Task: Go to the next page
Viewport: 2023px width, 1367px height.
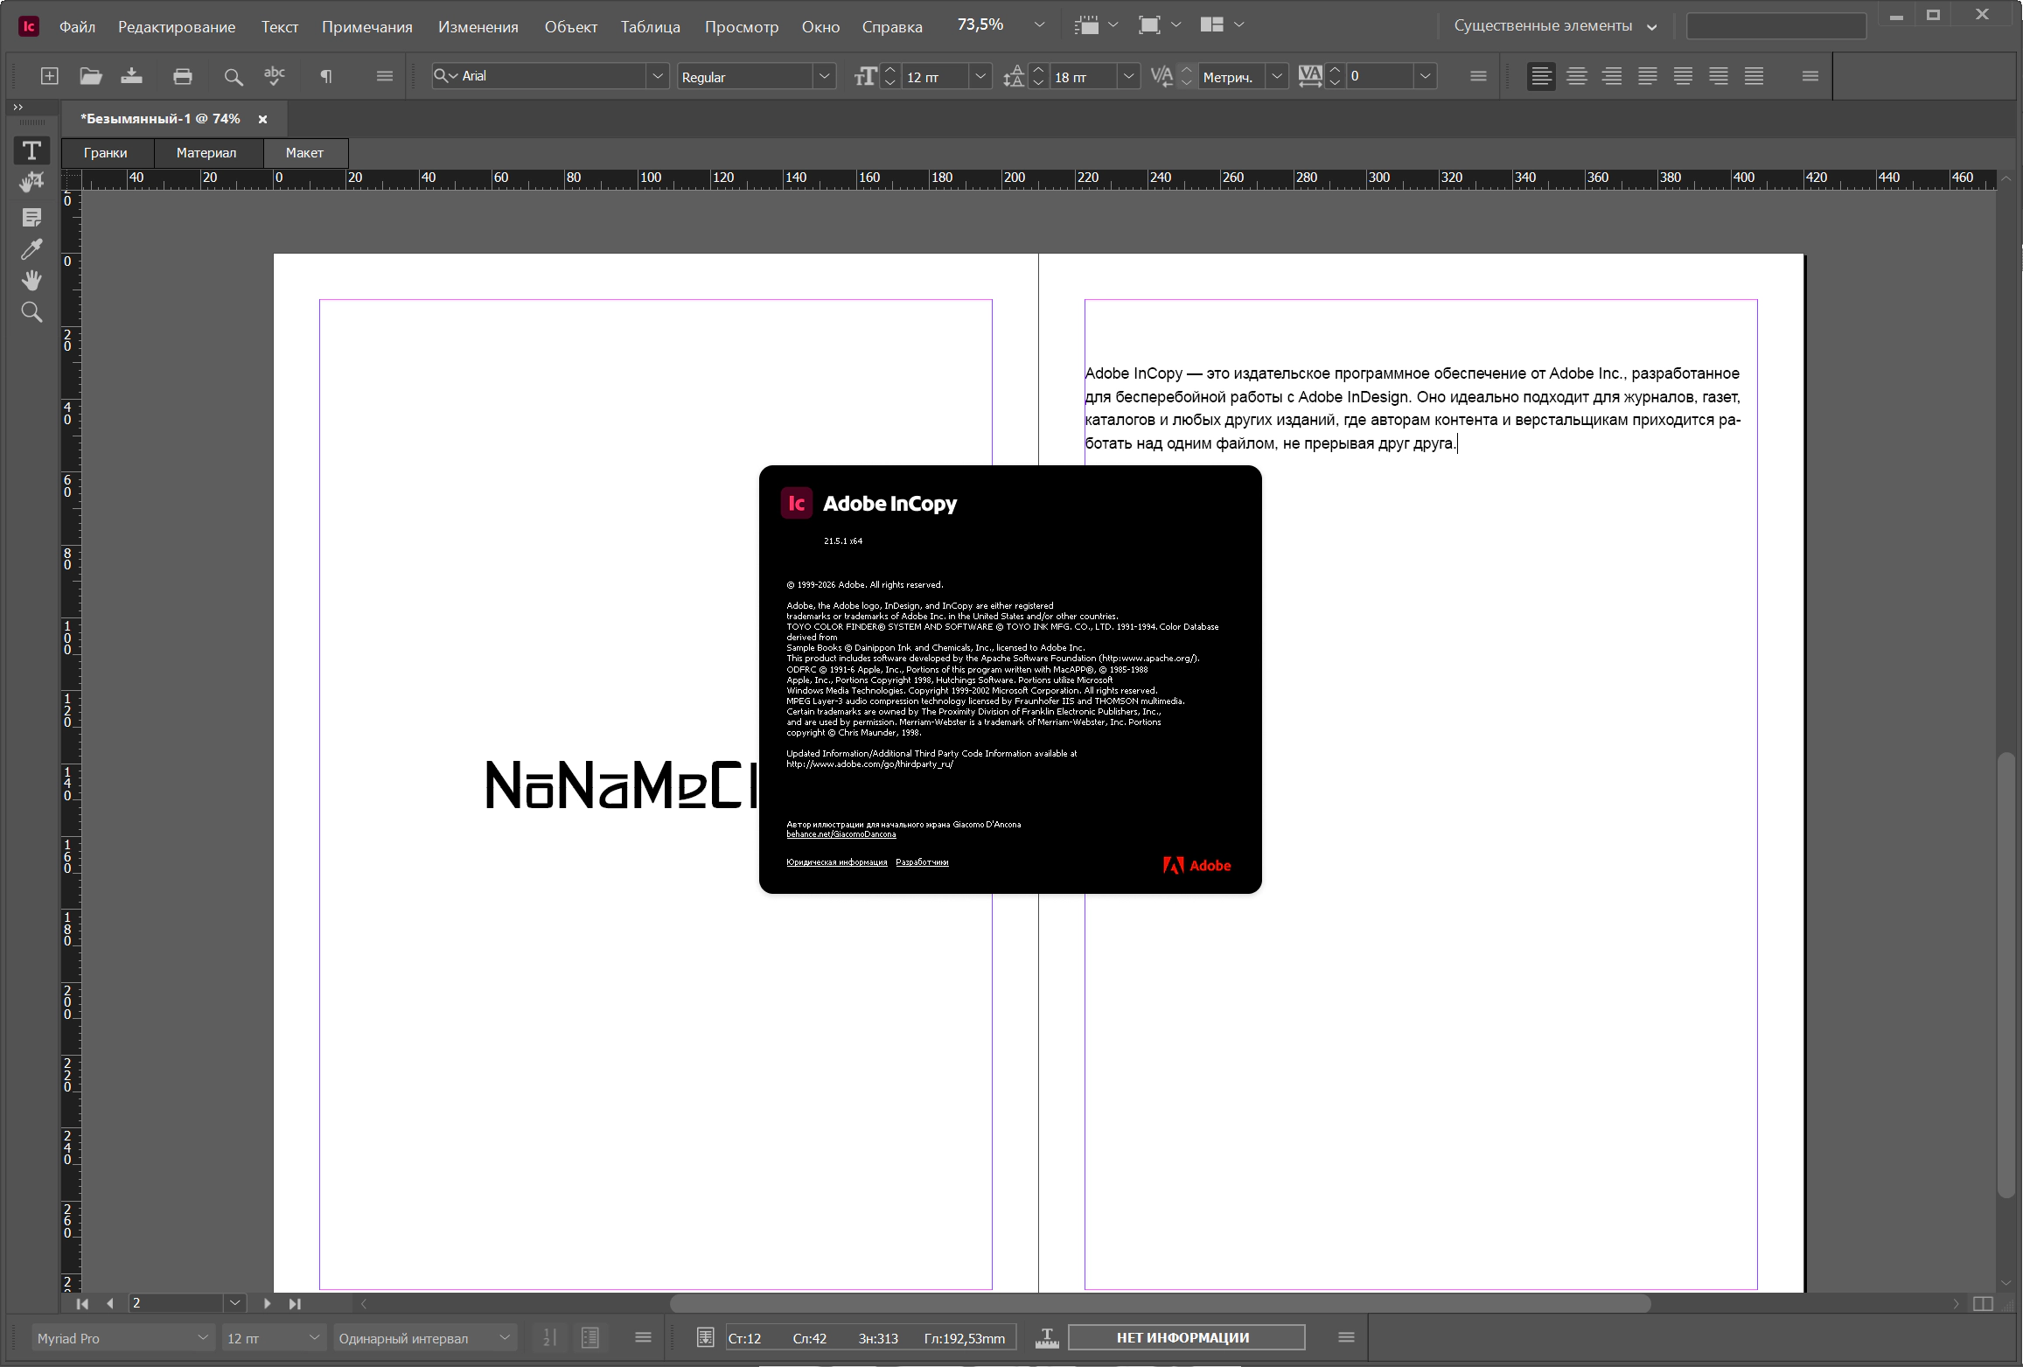Action: 267,1303
